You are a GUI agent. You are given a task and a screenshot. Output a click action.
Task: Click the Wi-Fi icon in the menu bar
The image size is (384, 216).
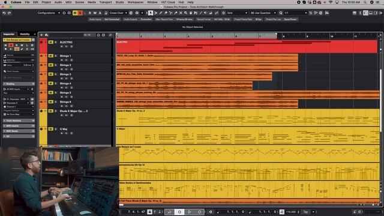pos(331,2)
